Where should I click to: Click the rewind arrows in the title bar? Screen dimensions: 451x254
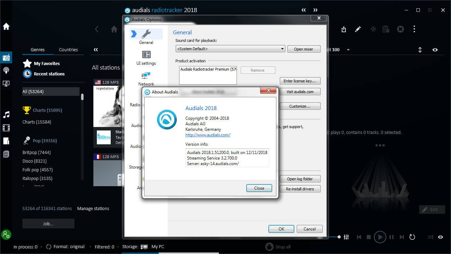pyautogui.click(x=304, y=10)
